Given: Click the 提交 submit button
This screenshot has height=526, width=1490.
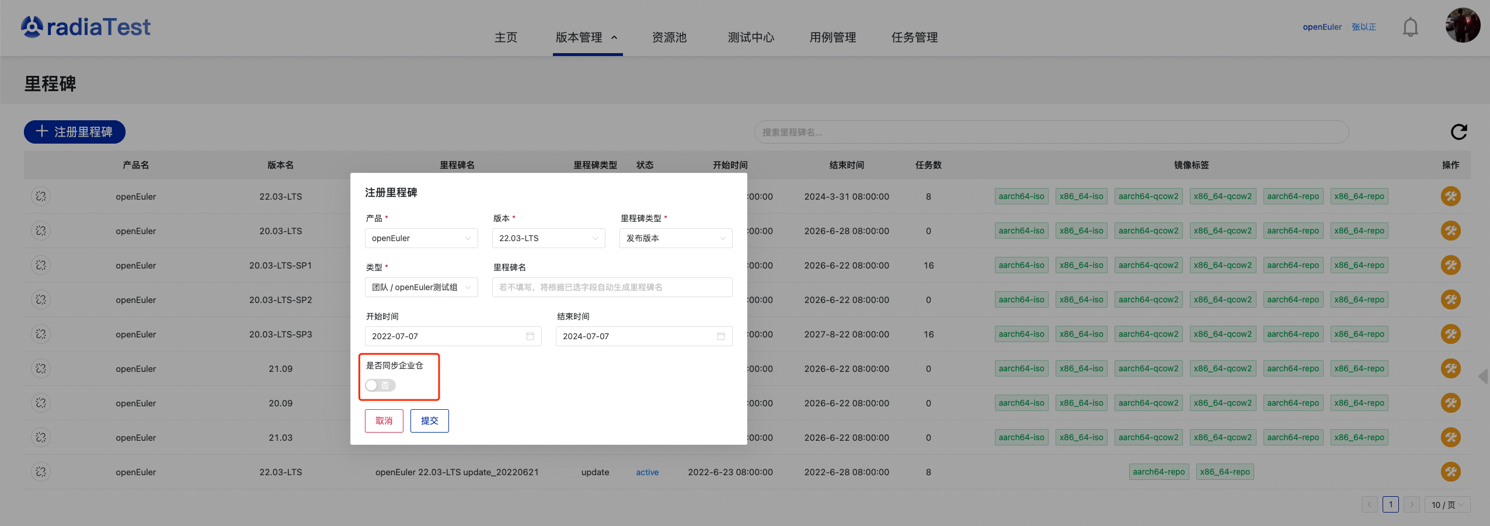Looking at the screenshot, I should pyautogui.click(x=429, y=421).
